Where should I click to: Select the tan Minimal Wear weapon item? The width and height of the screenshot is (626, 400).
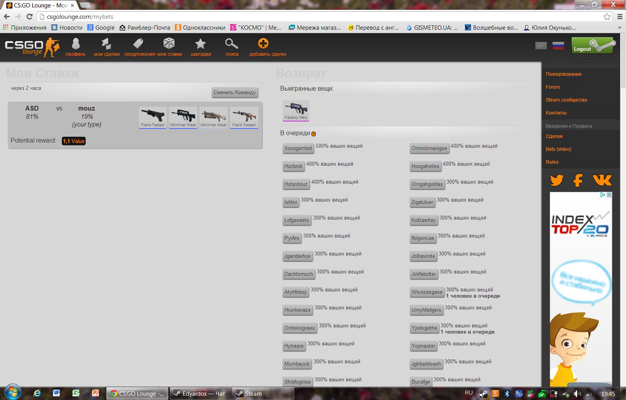214,117
